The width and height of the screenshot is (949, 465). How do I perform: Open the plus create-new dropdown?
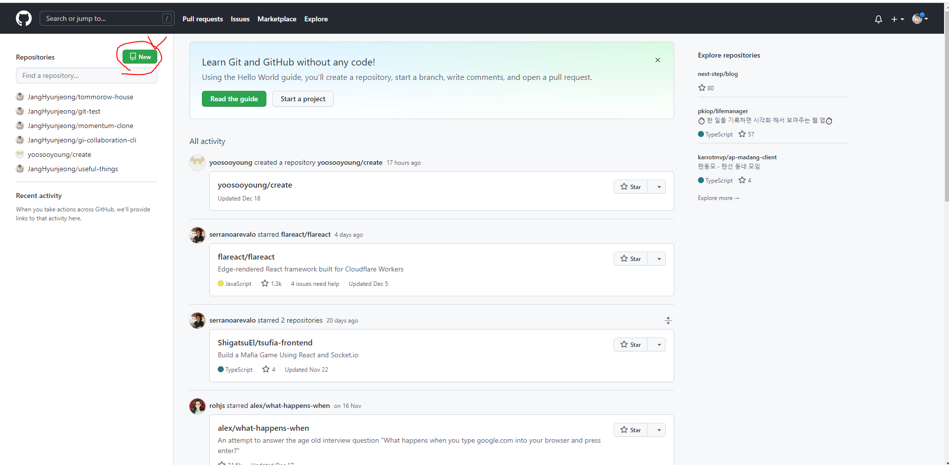click(x=897, y=19)
